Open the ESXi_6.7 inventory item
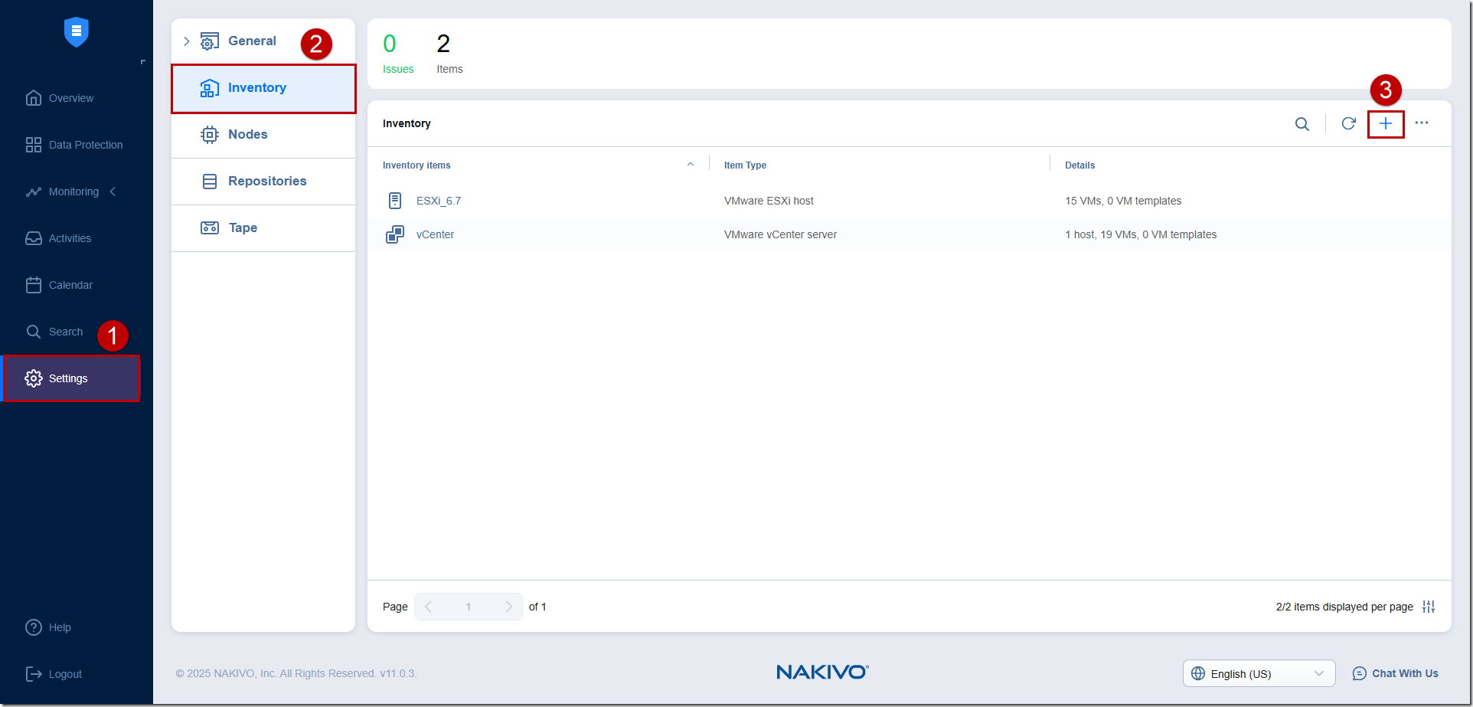1473x707 pixels. point(439,201)
